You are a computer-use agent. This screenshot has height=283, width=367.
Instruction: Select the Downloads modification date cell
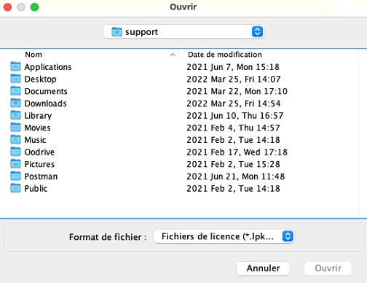234,104
